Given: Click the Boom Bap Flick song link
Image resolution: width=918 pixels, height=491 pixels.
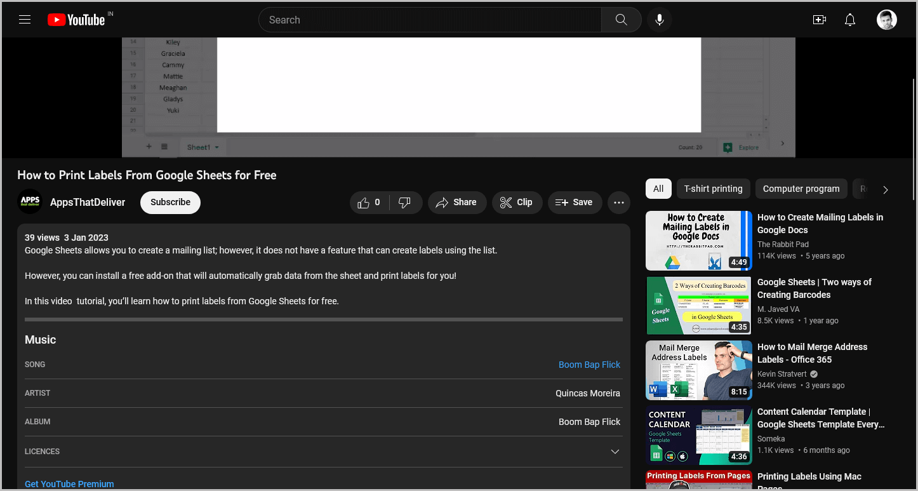Looking at the screenshot, I should (x=589, y=364).
